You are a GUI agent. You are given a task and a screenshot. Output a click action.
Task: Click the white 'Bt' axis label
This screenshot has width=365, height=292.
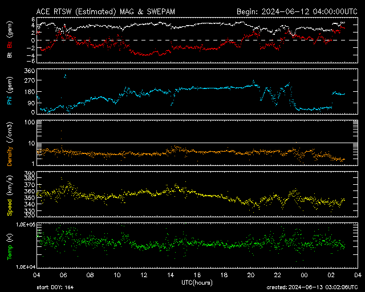coord(10,55)
